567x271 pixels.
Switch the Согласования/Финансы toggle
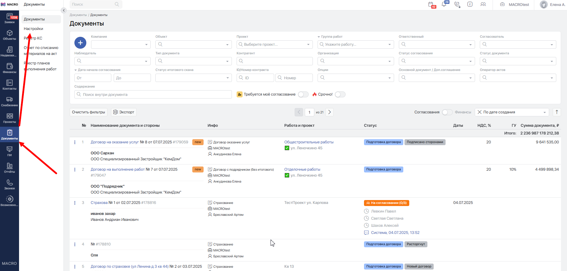[x=447, y=112]
